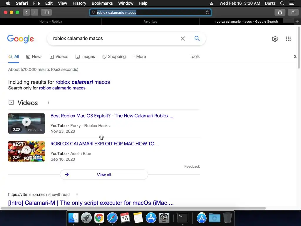This screenshot has width=301, height=226.
Task: Open Best Roblox Mac OS Exploit video link
Action: click(112, 116)
